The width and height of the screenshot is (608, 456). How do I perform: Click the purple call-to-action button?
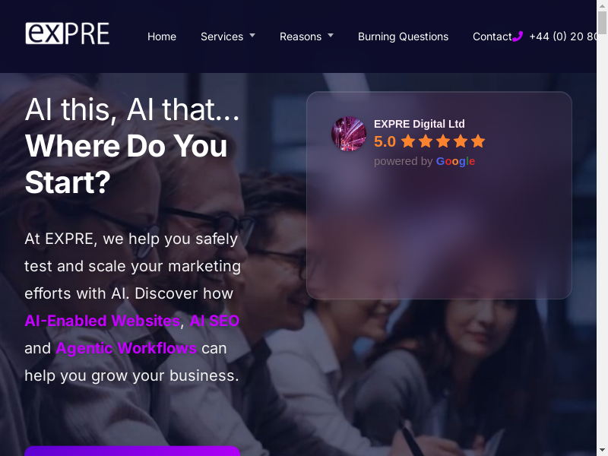pos(132,451)
